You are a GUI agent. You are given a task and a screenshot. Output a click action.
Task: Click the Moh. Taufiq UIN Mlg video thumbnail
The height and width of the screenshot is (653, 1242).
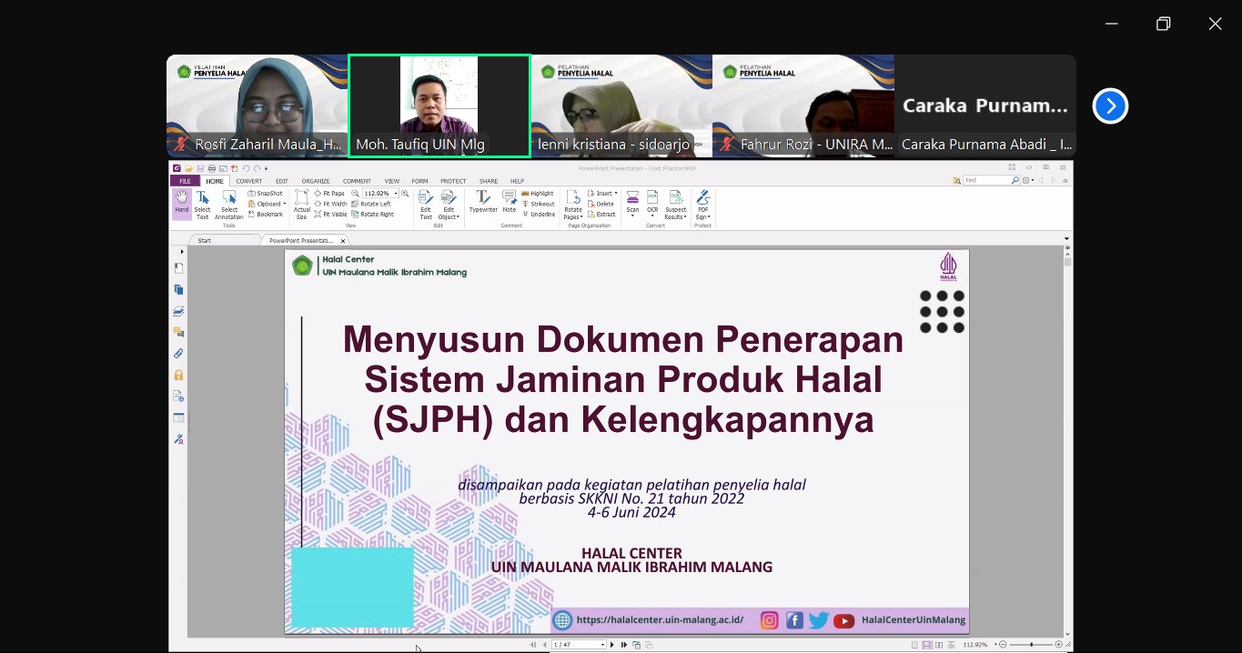pos(439,105)
